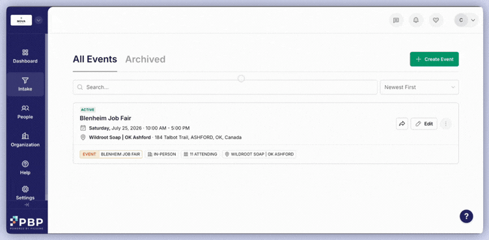The width and height of the screenshot is (489, 240).
Task: Open the Organization building section
Action: pyautogui.click(x=25, y=140)
